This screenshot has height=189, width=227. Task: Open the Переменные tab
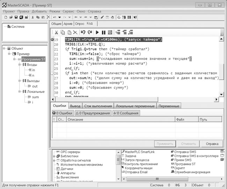tap(169, 106)
